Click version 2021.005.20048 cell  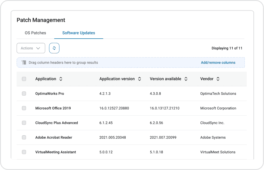click(113, 137)
